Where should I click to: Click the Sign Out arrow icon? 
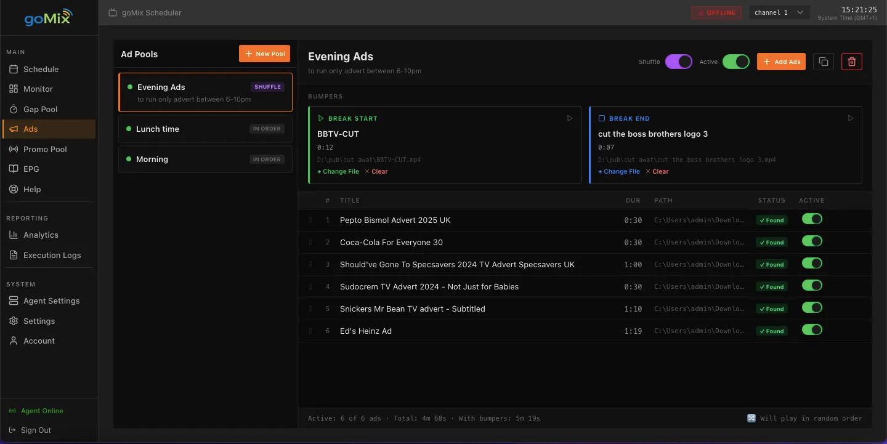12,430
